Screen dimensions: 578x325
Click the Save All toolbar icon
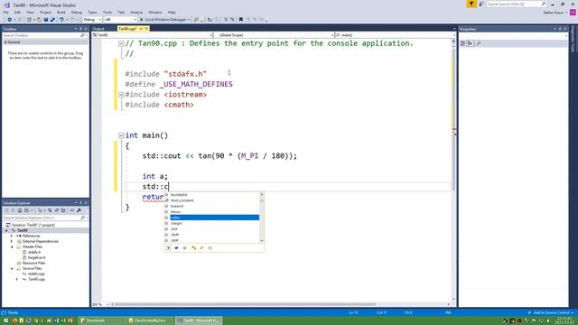pos(52,20)
